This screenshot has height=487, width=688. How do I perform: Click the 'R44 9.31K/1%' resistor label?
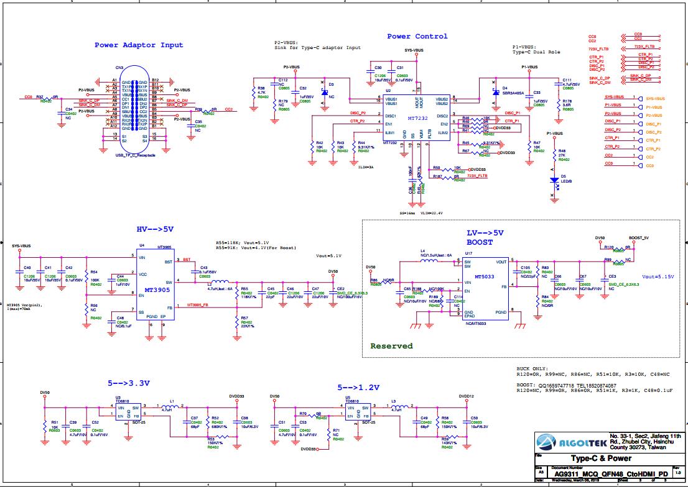[366, 147]
